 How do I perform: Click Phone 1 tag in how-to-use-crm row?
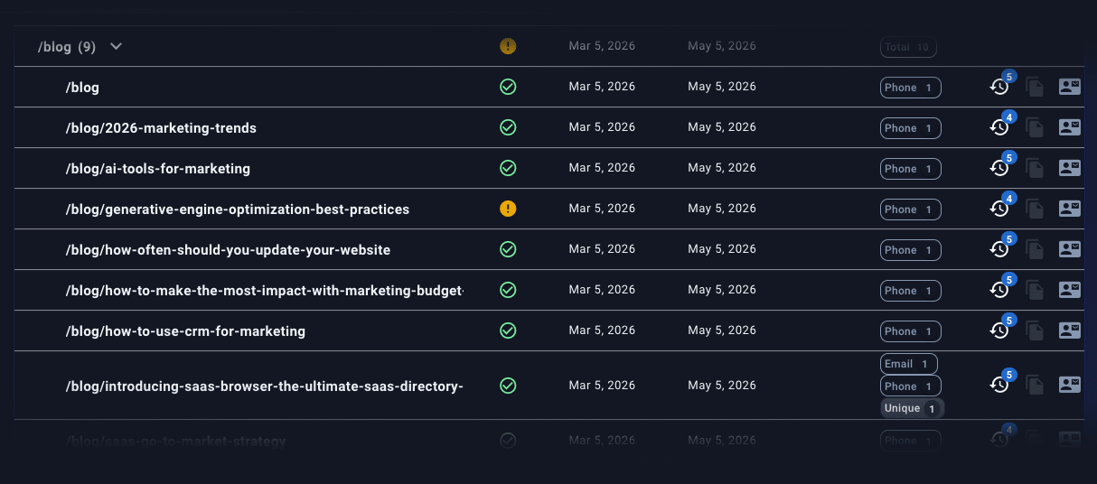(x=911, y=331)
